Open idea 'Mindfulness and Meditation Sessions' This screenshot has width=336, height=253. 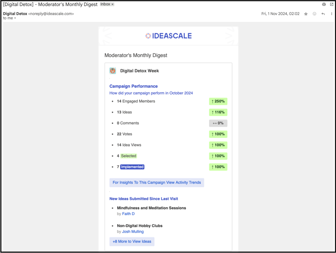[x=151, y=208]
